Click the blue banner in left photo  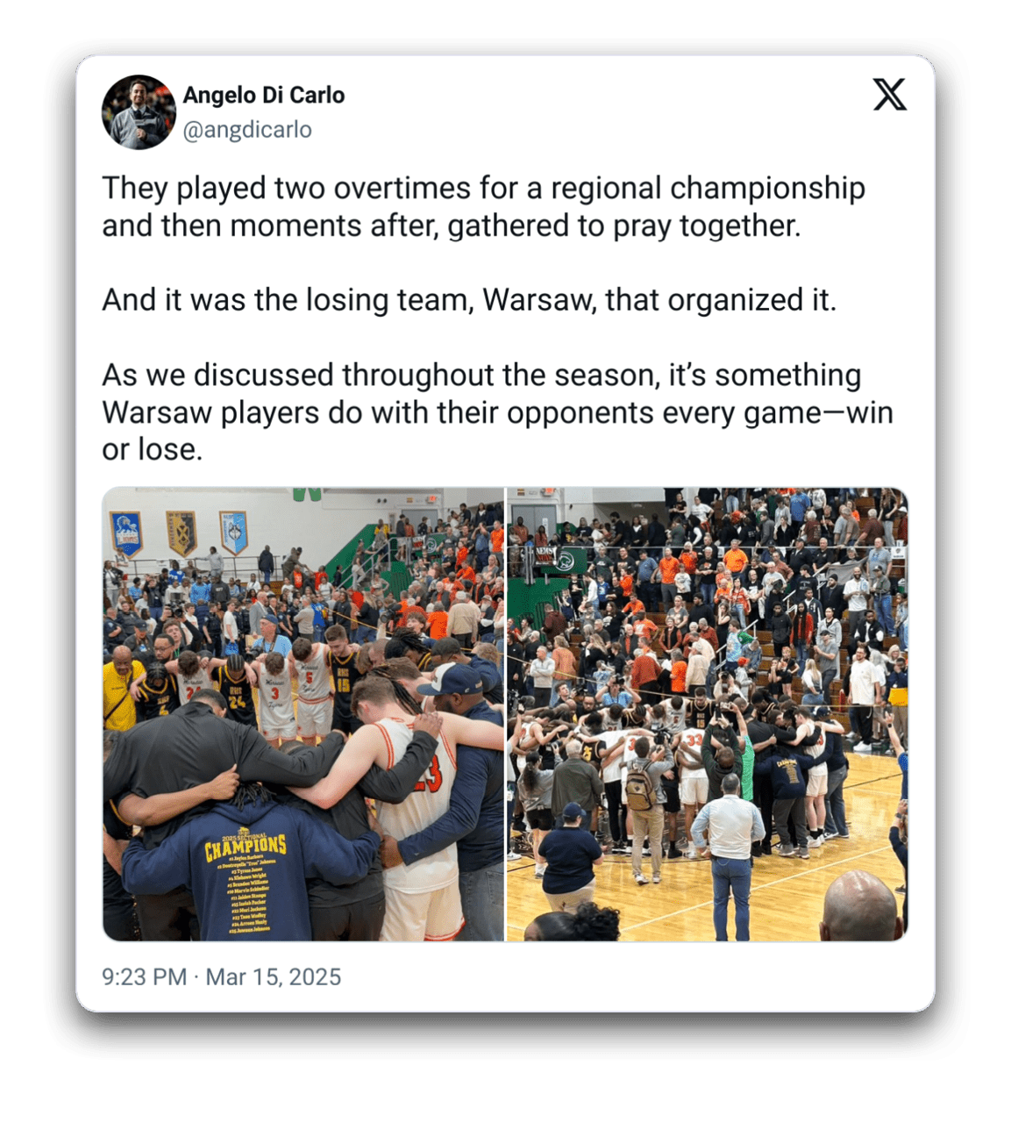point(126,533)
